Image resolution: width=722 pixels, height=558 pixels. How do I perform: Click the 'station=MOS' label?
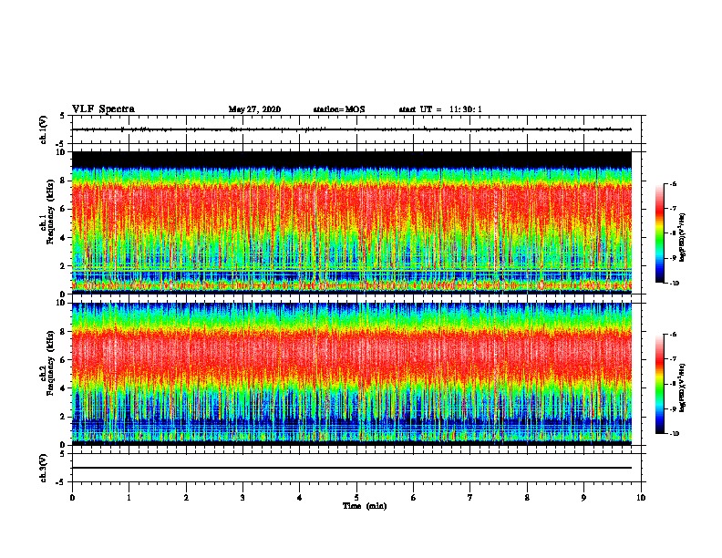click(x=339, y=109)
